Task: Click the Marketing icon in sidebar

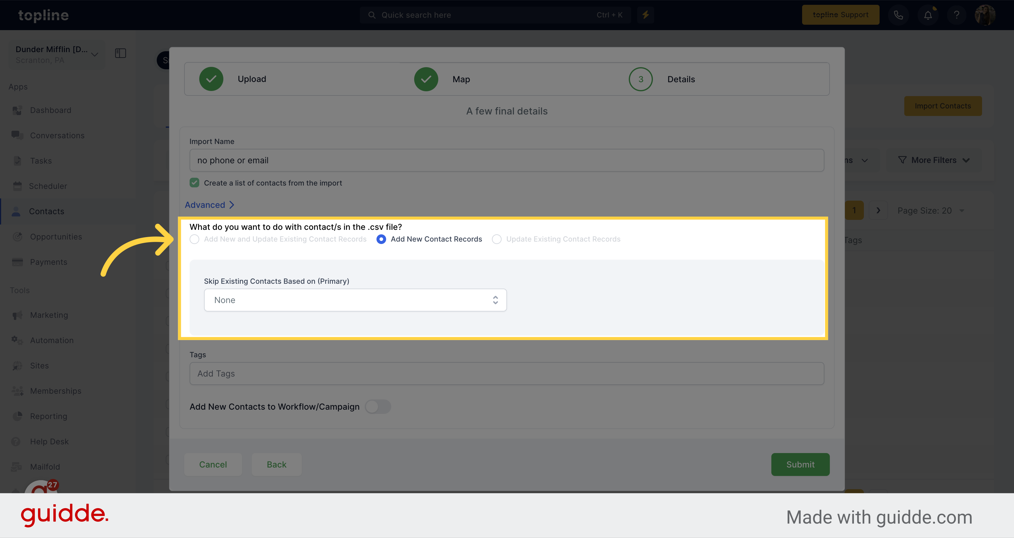Action: 17,315
